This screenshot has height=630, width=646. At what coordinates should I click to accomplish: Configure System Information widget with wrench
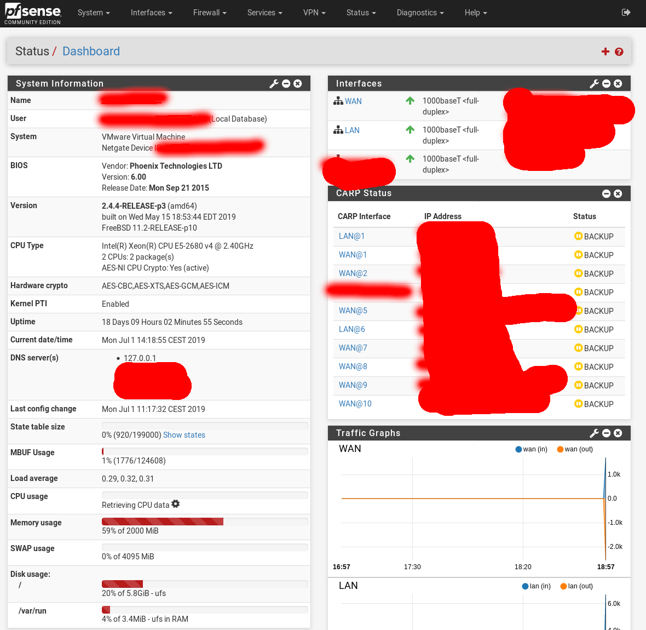[x=274, y=84]
